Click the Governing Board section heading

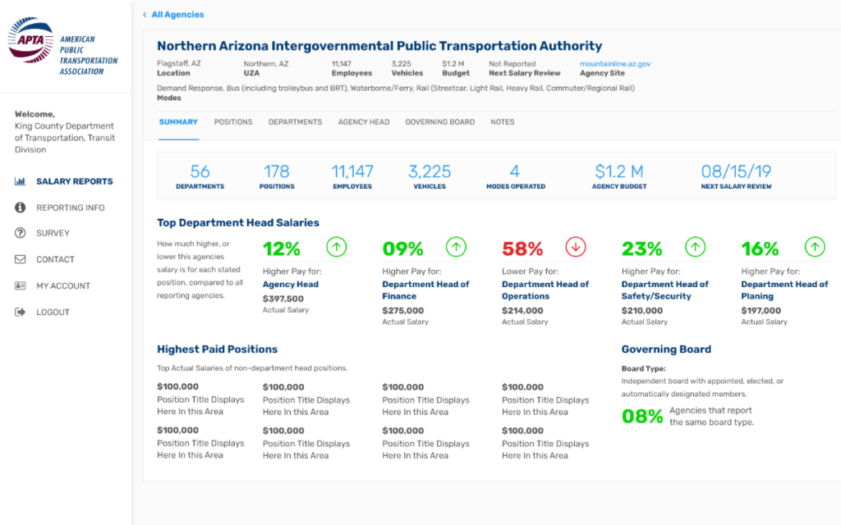(x=666, y=349)
